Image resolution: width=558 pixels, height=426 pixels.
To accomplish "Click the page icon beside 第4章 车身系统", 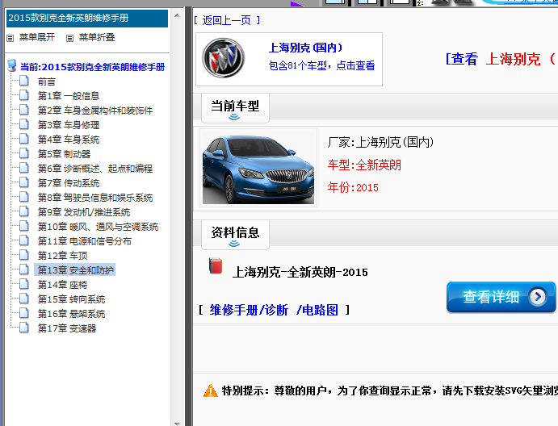I will tap(24, 139).
